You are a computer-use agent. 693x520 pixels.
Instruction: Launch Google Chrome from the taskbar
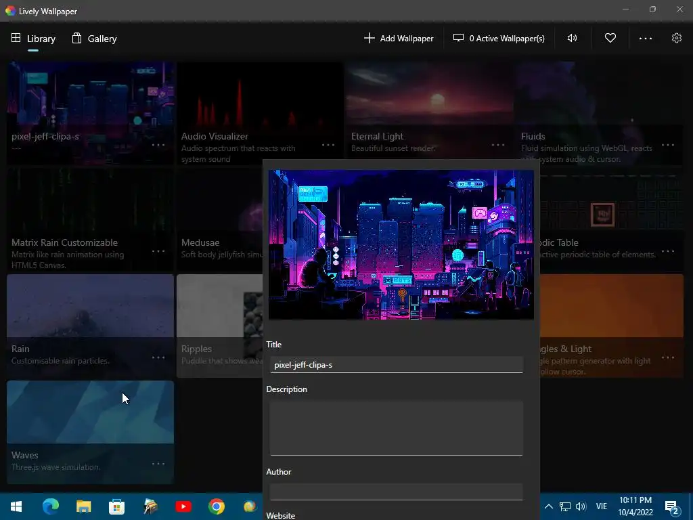[x=216, y=506]
